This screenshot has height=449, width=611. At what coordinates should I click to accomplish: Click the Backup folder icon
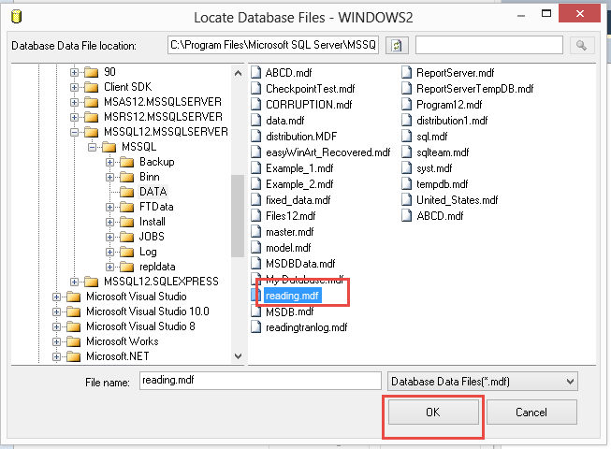pos(128,162)
